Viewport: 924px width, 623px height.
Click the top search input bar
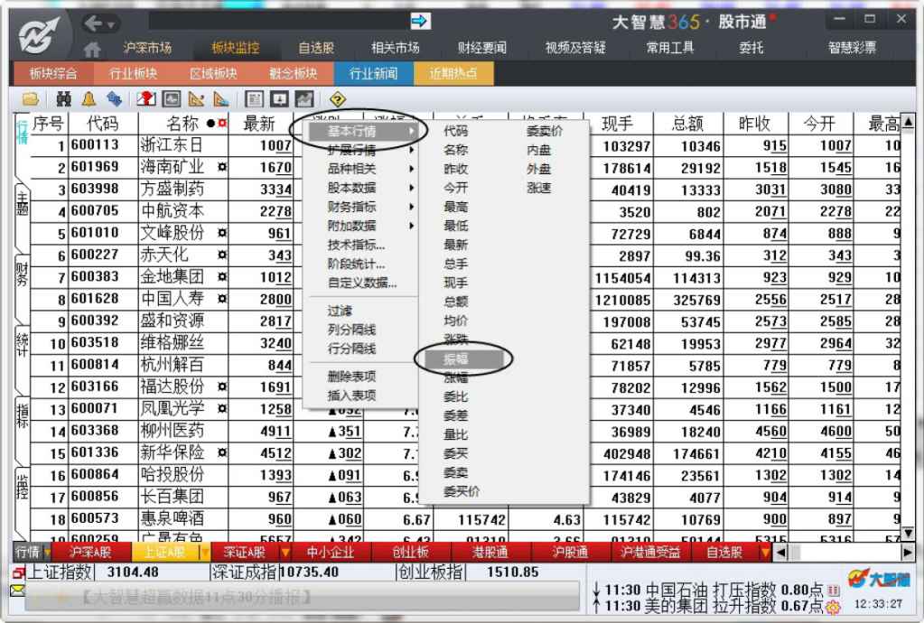coord(278,21)
